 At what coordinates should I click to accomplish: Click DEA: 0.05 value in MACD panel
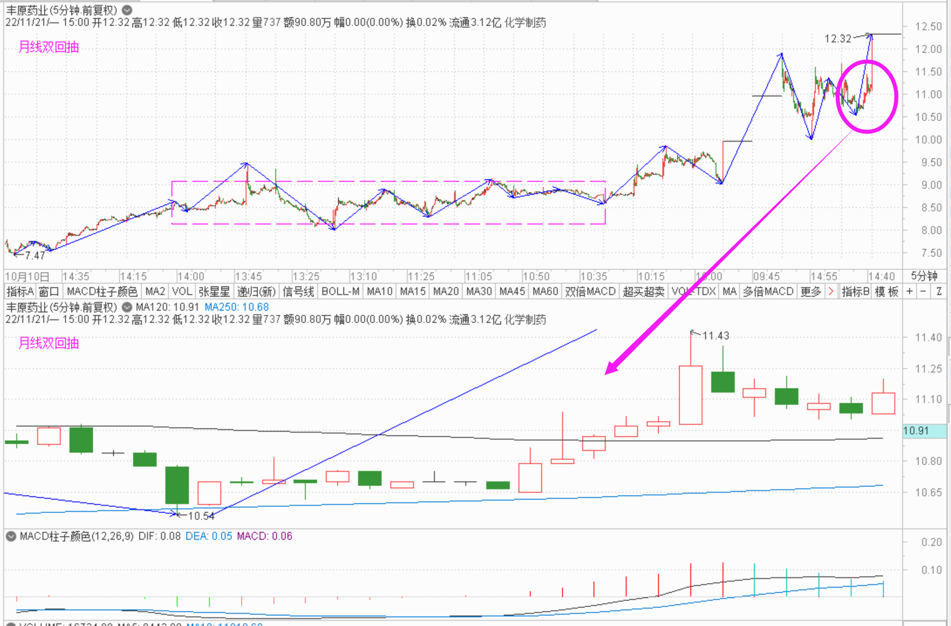click(209, 536)
